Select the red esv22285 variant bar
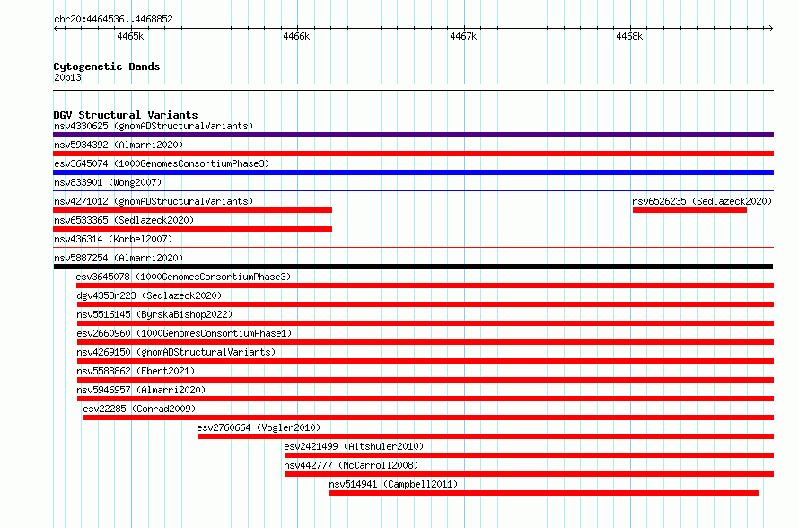The image size is (799, 528). click(x=428, y=418)
